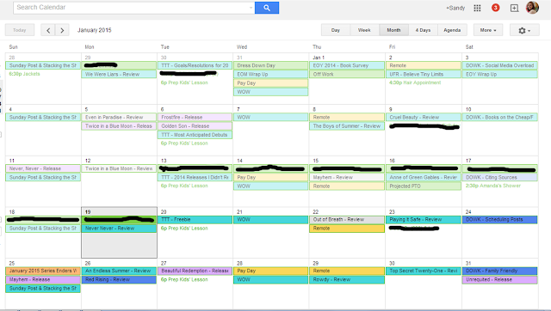Viewport: 551px width, 311px height.
Task: Open the +Sandy profile link
Action: pos(455,8)
